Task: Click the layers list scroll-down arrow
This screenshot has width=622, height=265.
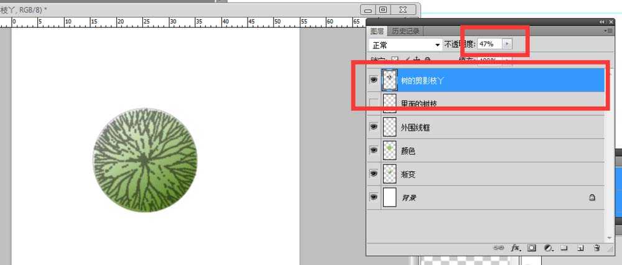Action: pos(610,238)
